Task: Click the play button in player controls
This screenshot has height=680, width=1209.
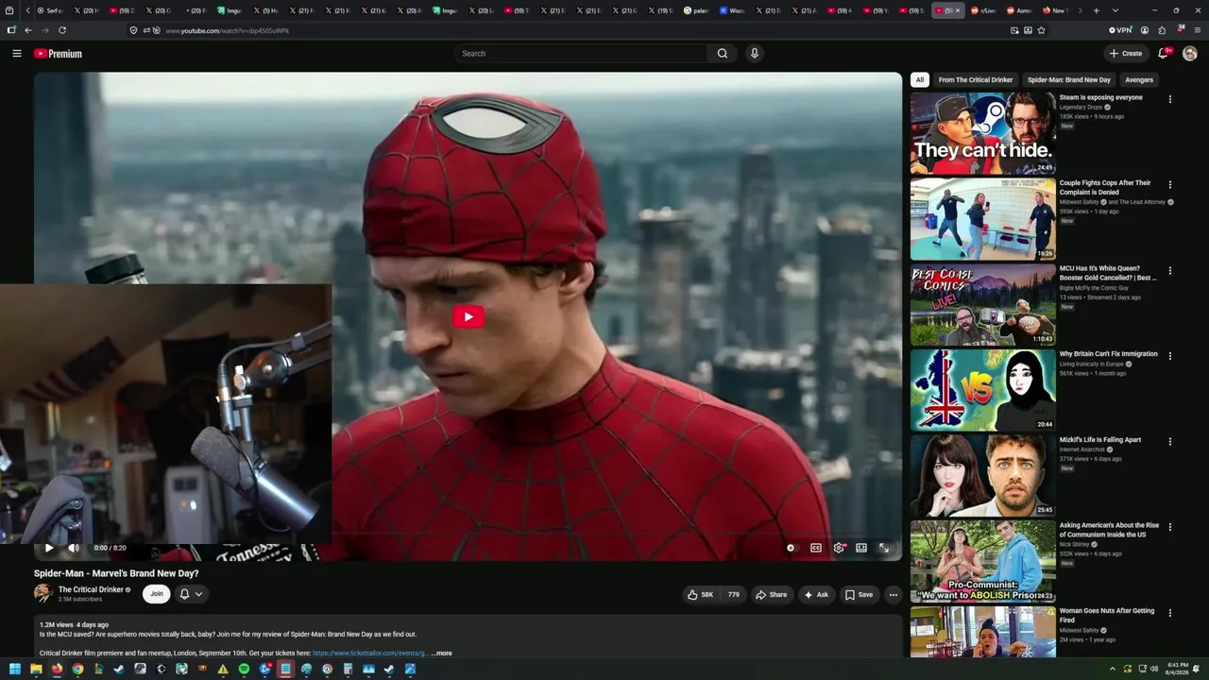Action: coord(49,548)
